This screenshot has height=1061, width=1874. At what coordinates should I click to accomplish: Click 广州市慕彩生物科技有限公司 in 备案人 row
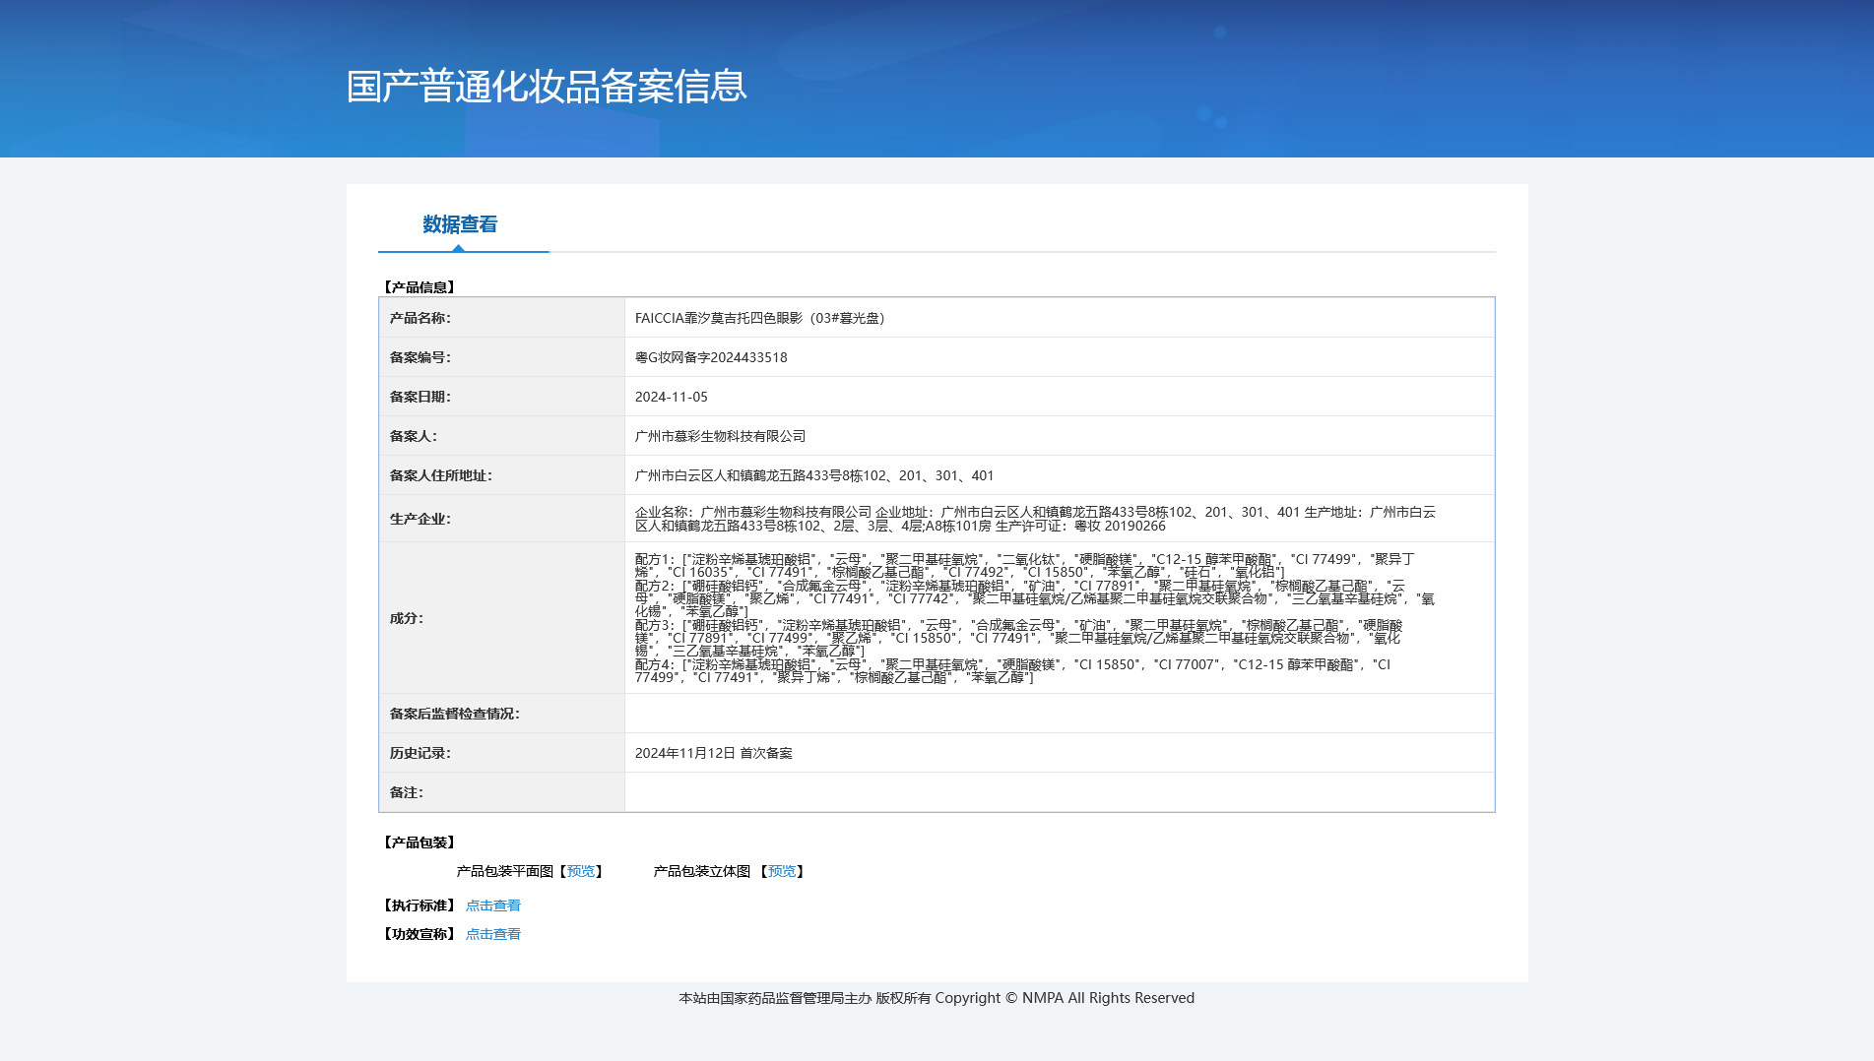coord(720,436)
